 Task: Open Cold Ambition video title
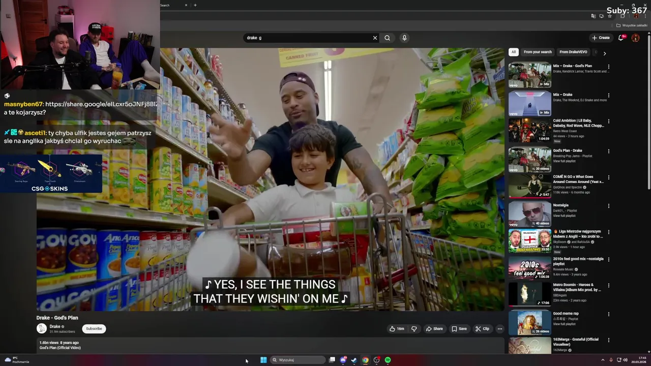click(578, 123)
